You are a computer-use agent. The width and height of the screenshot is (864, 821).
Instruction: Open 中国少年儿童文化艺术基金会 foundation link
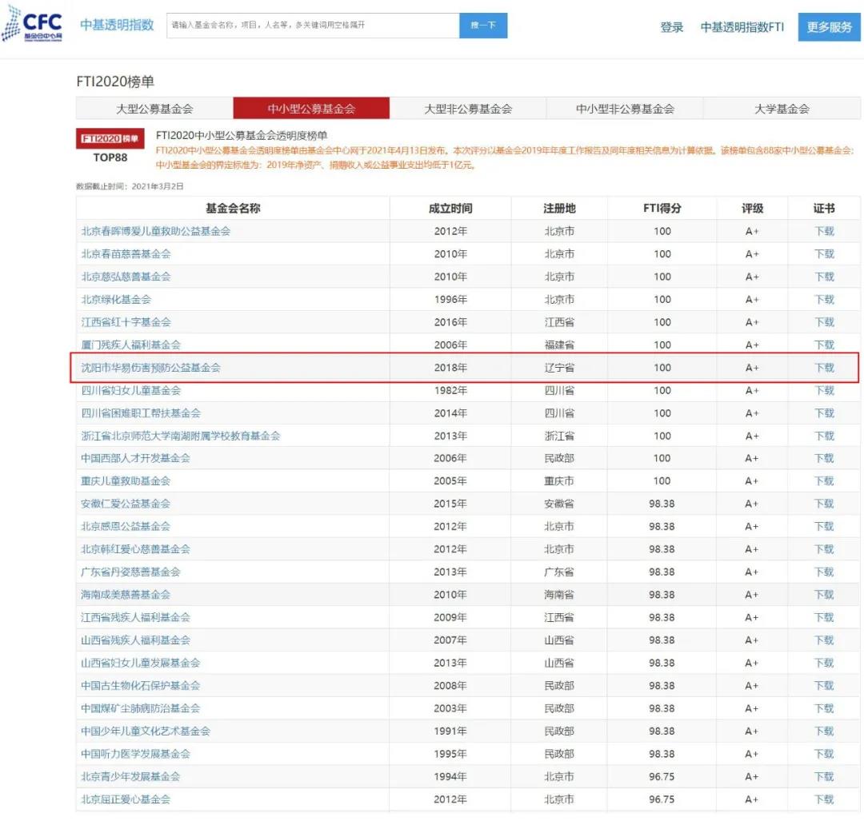point(146,731)
